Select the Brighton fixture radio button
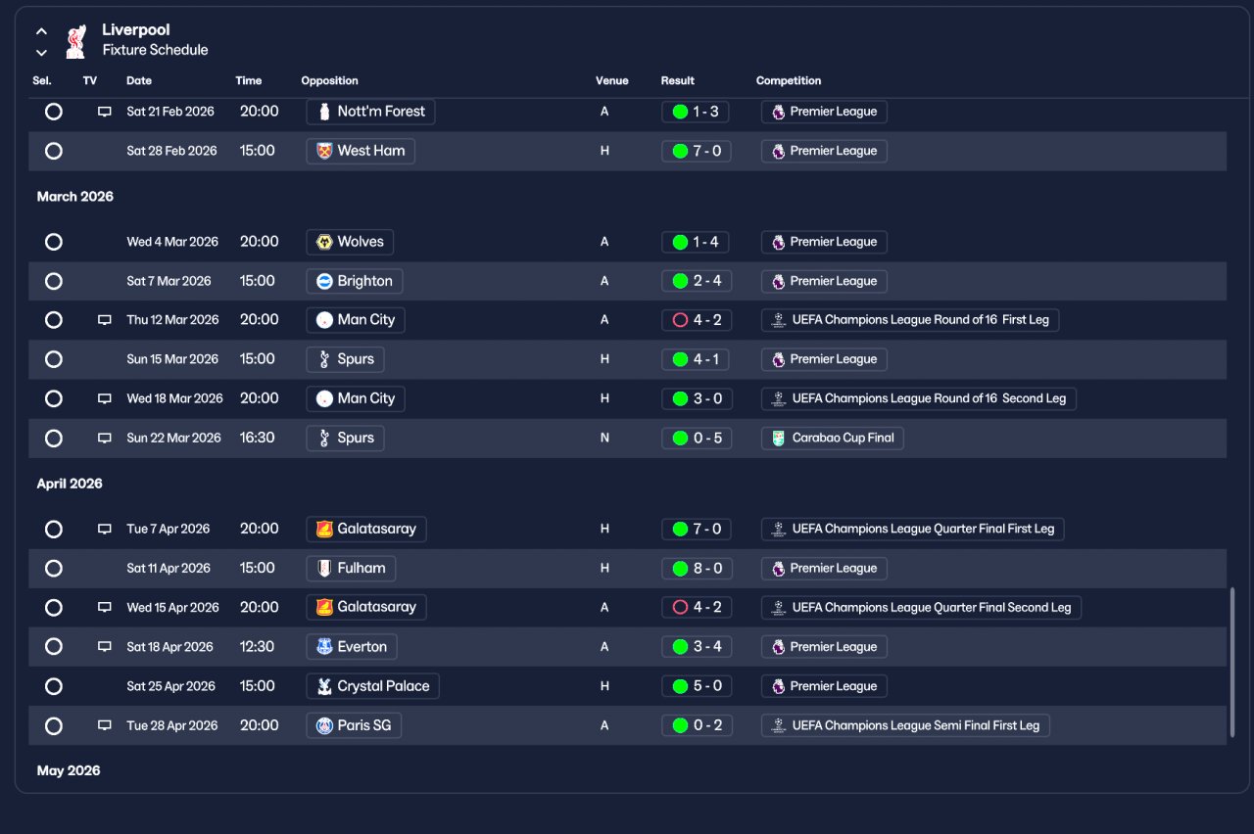 (54, 281)
